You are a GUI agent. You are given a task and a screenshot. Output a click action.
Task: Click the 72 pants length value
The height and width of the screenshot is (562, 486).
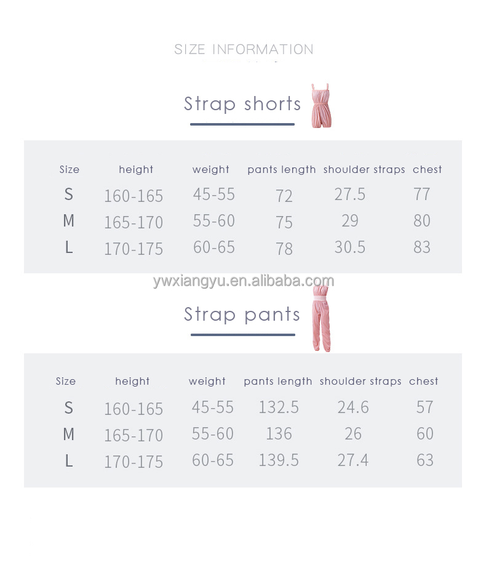click(284, 196)
